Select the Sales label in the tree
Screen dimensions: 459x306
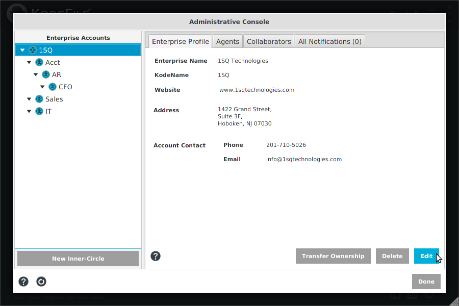54,99
